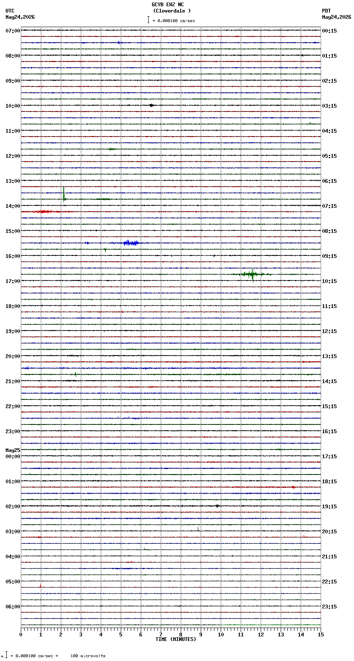Click the 06:15 PDT time label
Viewport: 354px width, 661px height.
329,181
